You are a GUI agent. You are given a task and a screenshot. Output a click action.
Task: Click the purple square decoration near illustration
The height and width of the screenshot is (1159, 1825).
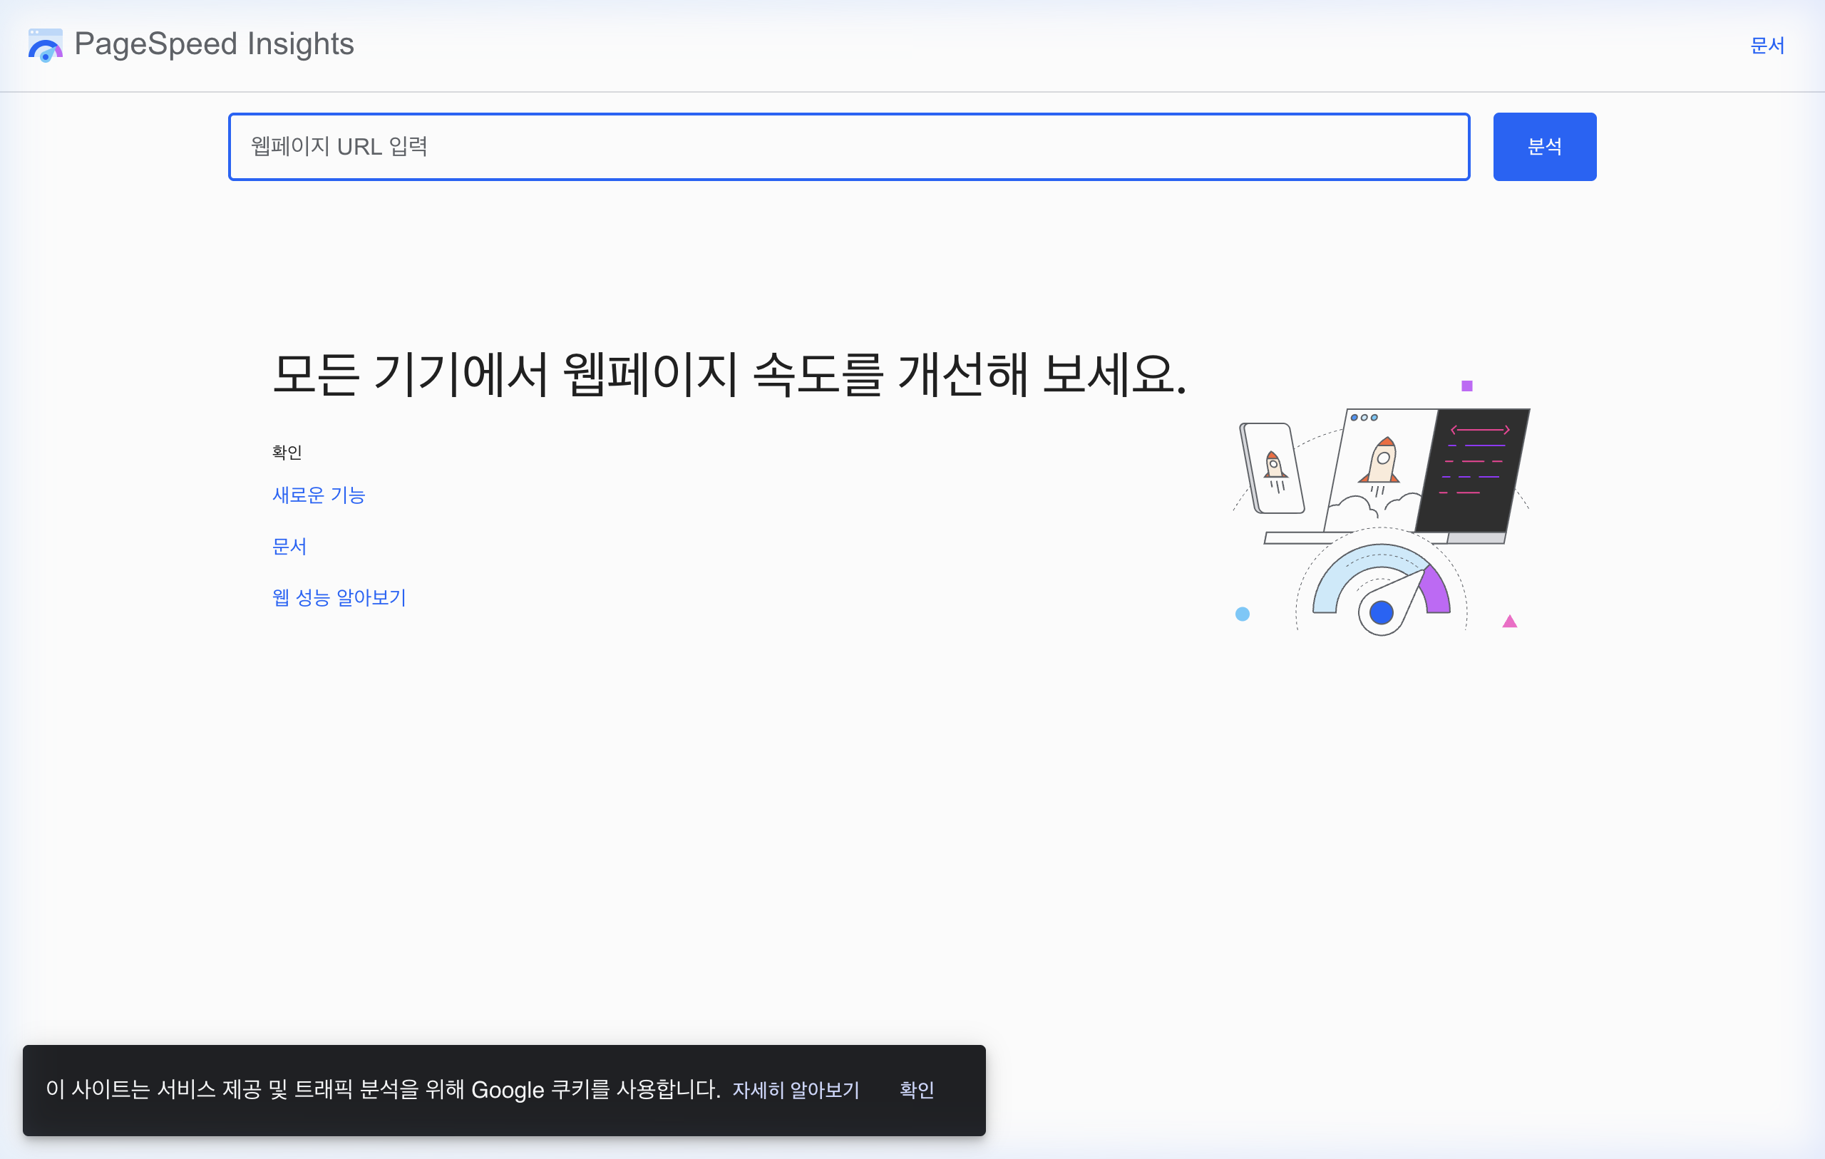coord(1466,385)
